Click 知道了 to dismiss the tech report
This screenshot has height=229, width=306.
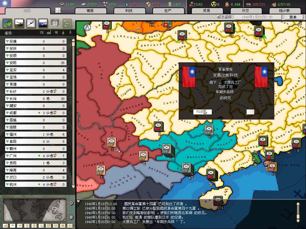(202, 112)
